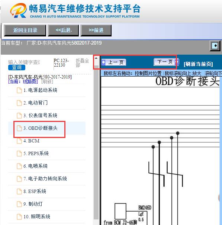Viewport: 222px width, 225px height.
Task: Click 折叠全部 to collapse all
Action: coord(82,63)
